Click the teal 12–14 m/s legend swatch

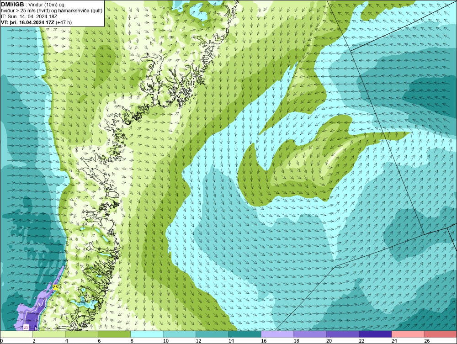212,334
